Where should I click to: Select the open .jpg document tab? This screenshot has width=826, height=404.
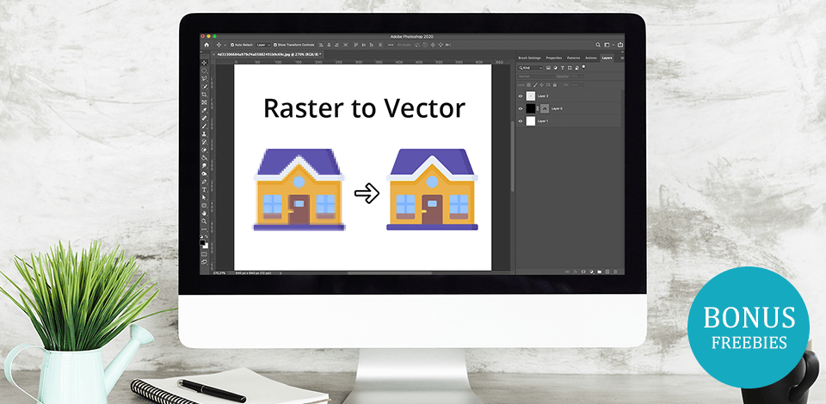(x=268, y=54)
